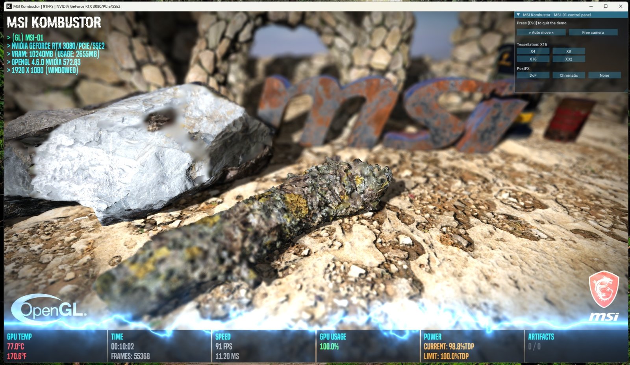Click the 00:10:02 elapsed time value
Image resolution: width=630 pixels, height=365 pixels.
coord(122,347)
